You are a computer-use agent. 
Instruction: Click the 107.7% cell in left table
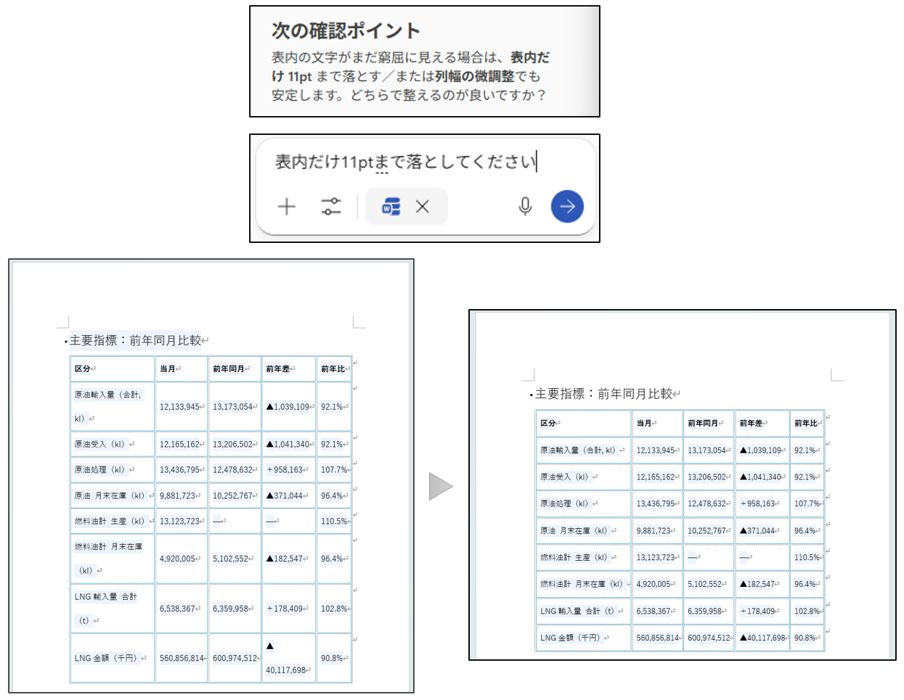(x=334, y=469)
